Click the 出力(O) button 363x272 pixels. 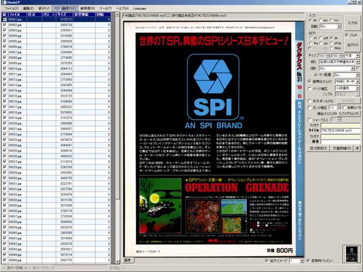(x=353, y=45)
